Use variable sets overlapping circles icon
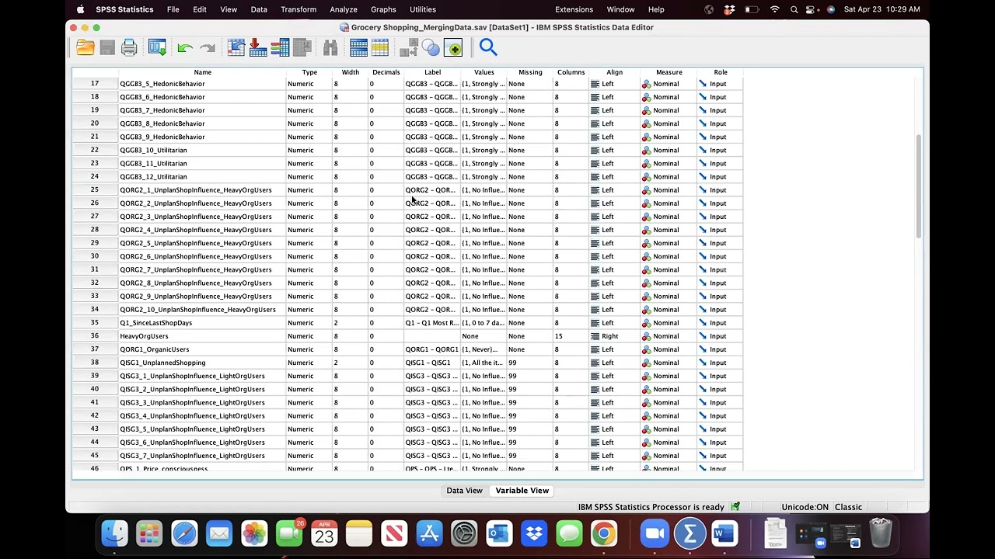995x559 pixels. tap(431, 48)
